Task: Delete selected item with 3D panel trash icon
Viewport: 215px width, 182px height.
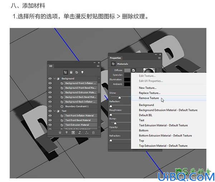Action: (x=94, y=133)
